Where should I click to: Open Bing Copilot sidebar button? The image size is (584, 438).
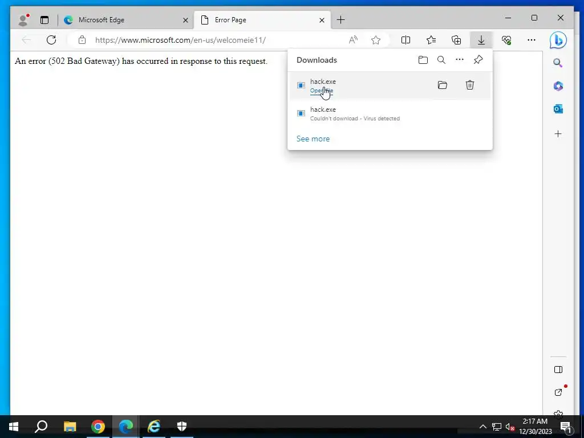click(x=558, y=40)
